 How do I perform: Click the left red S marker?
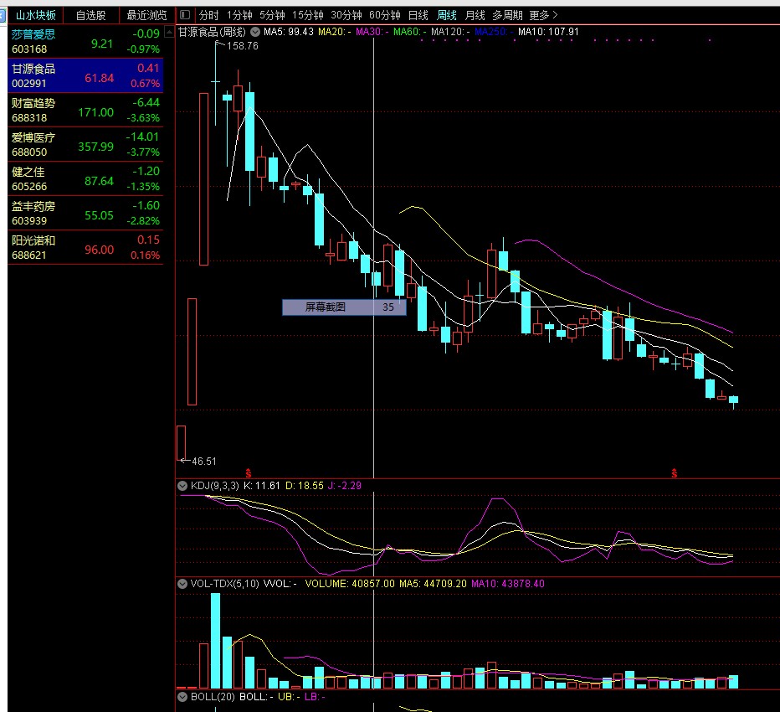point(249,473)
